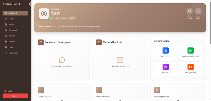Screen dimensions: 211x101
Task: Click the Activ status value
Action: (198, 18)
